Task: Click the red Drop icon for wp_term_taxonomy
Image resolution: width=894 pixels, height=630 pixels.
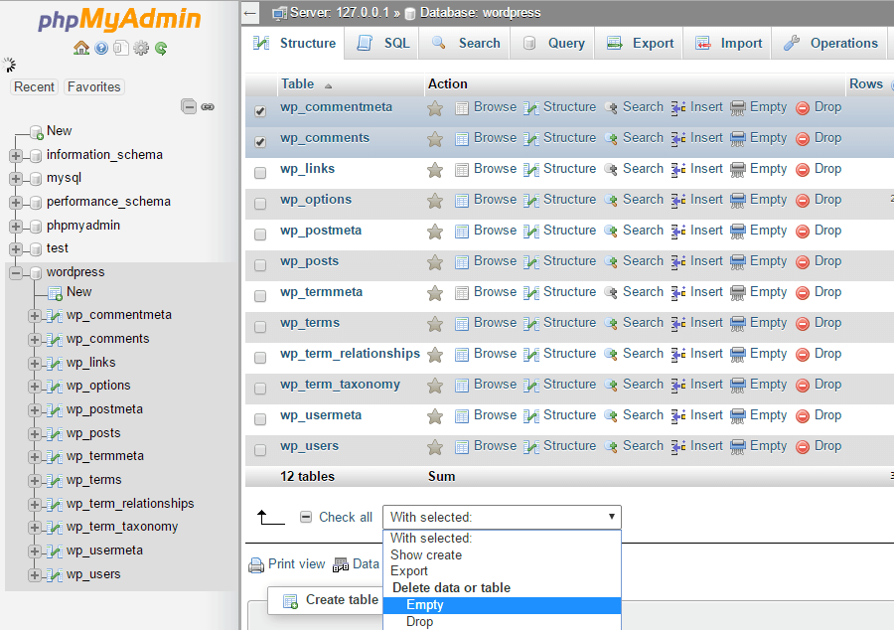Action: [803, 386]
